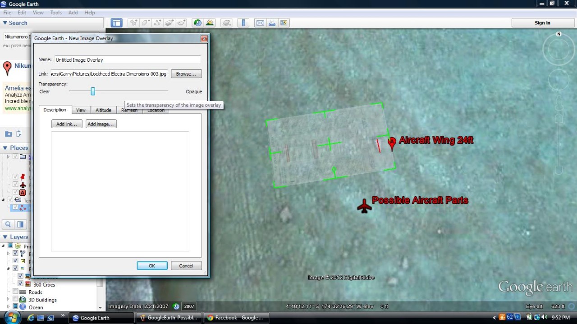
Task: Click the Transparency slider handle
Action: (93, 91)
